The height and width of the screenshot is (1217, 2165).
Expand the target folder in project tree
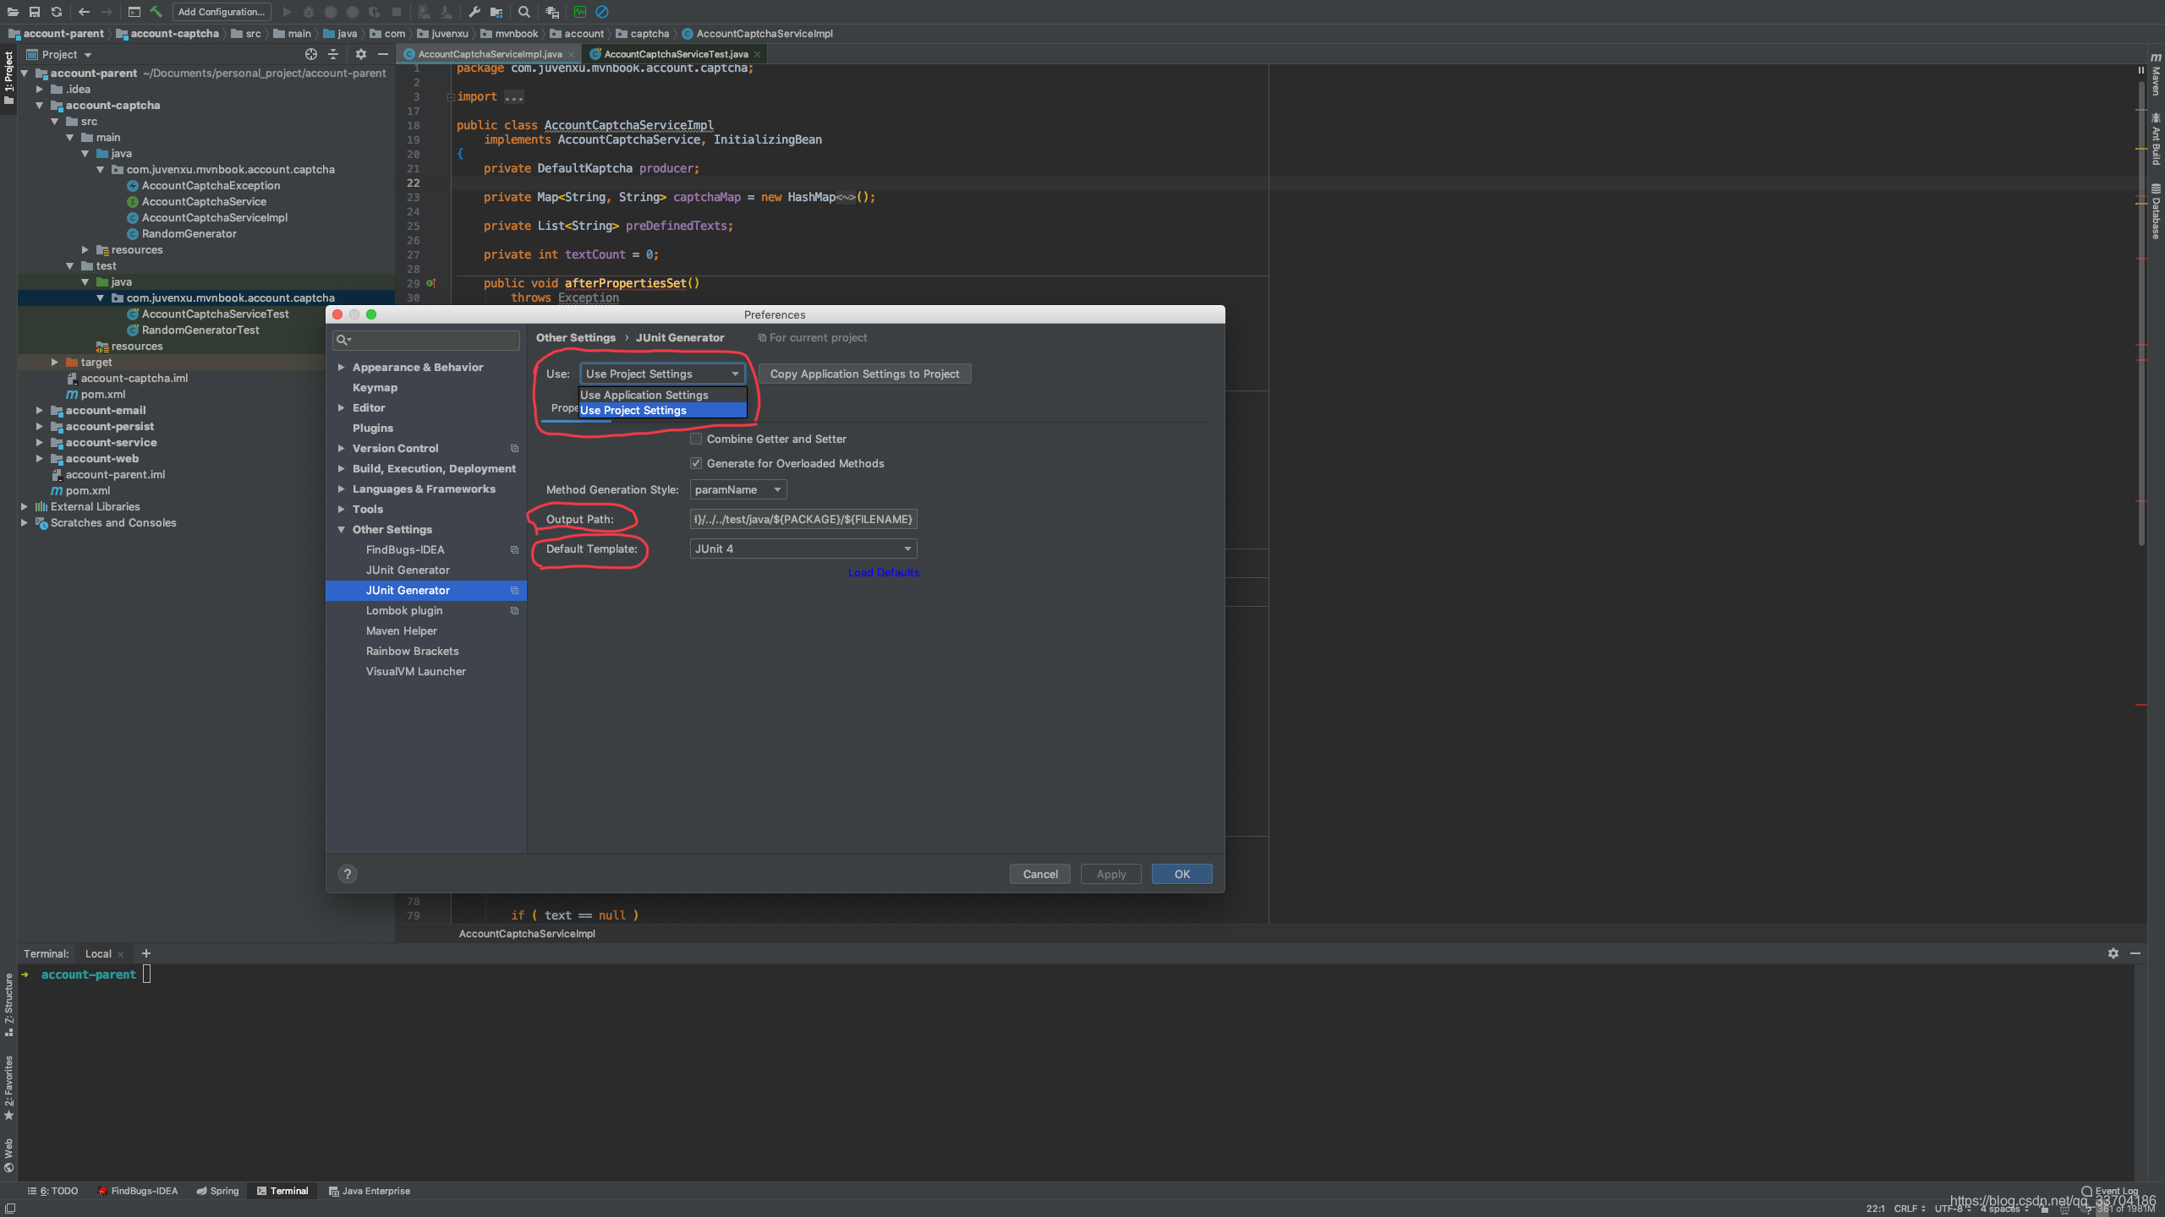(54, 362)
